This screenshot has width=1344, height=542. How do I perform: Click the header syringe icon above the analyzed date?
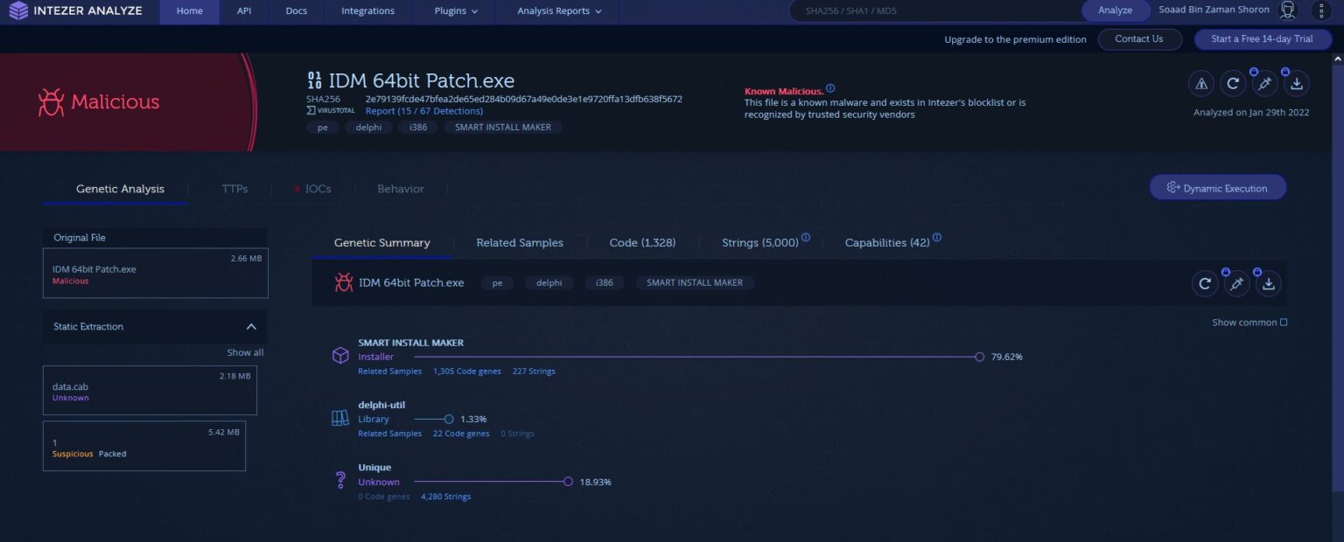tap(1264, 83)
